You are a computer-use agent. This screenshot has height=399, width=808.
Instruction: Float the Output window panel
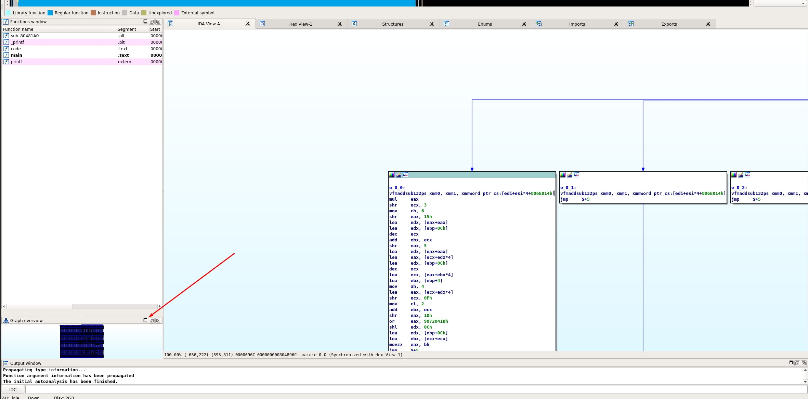point(797,363)
